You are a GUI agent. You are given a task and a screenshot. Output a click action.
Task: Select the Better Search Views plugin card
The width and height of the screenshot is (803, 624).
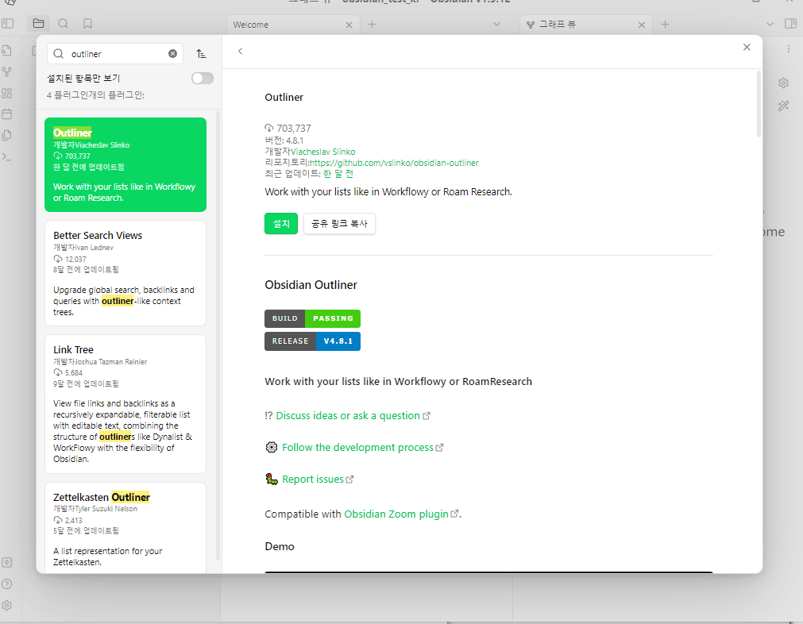point(125,273)
